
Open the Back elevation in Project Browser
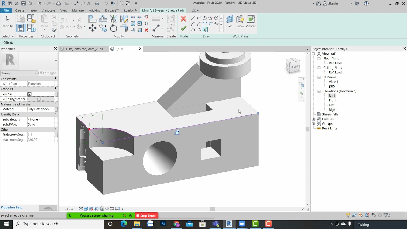[x=332, y=96]
